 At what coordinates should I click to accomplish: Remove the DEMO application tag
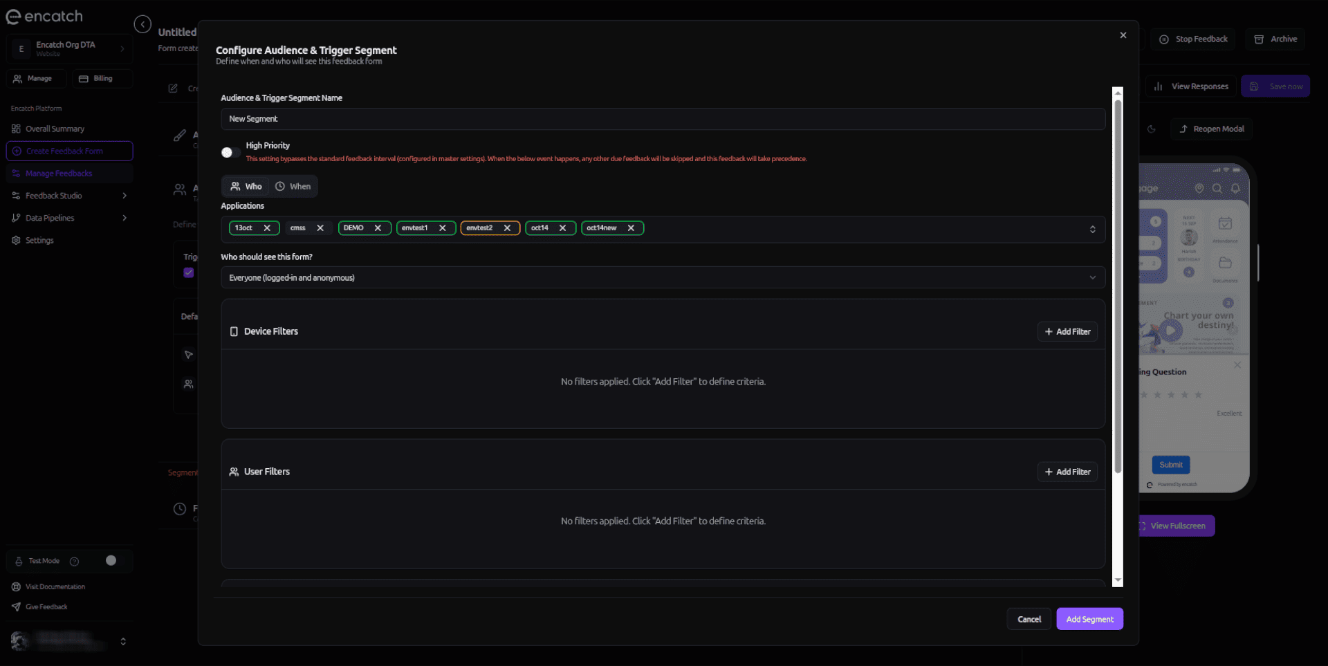coord(378,228)
